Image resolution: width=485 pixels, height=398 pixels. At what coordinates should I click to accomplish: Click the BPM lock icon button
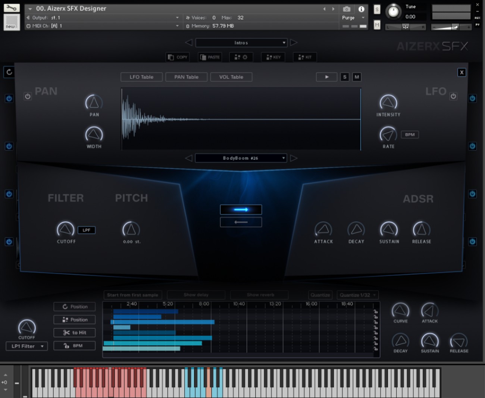tap(74, 345)
